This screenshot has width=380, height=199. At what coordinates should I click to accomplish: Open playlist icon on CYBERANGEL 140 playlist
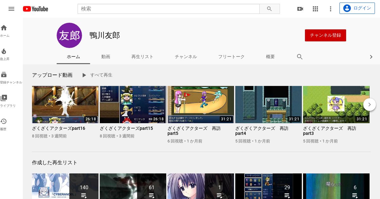point(84,196)
